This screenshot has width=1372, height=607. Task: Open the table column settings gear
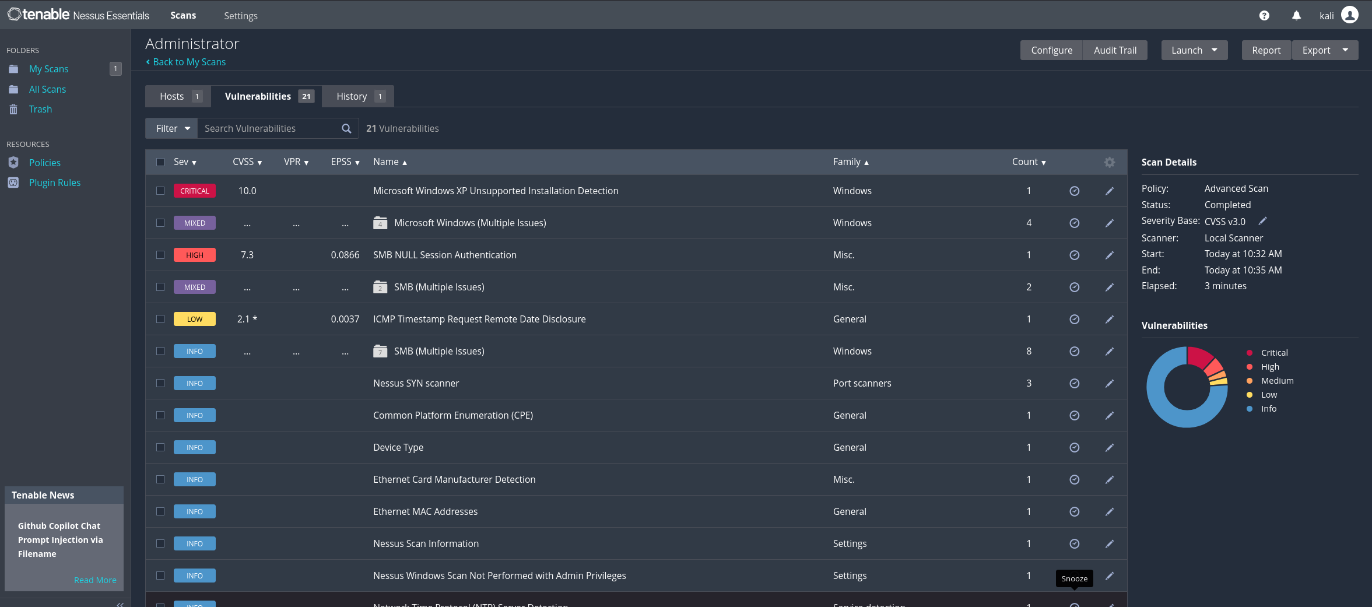coord(1110,162)
